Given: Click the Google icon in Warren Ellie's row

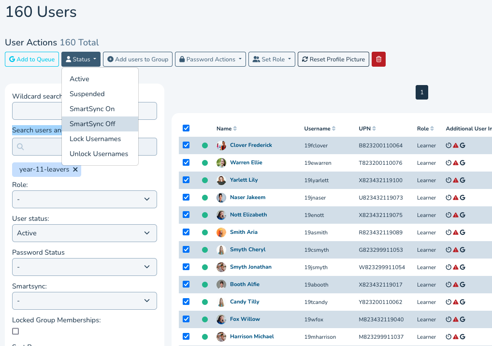Looking at the screenshot, I should (463, 163).
